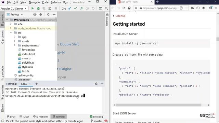Image resolution: width=219 pixels, height=123 pixels.
Task: Open the Run menu
Action: (x=66, y=2)
